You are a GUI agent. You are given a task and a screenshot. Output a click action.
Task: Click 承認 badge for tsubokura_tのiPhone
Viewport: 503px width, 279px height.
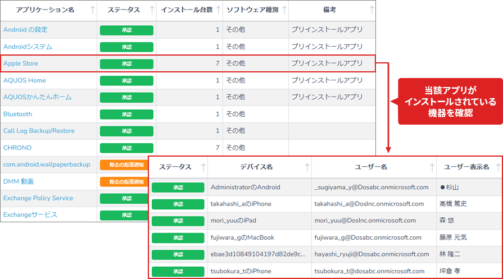[x=178, y=271]
